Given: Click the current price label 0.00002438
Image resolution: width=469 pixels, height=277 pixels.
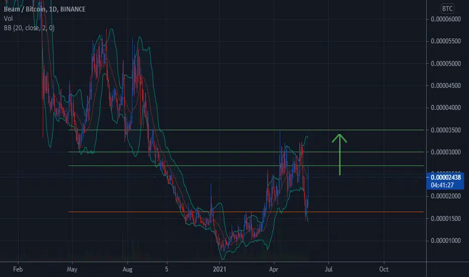Looking at the screenshot, I should (446, 177).
